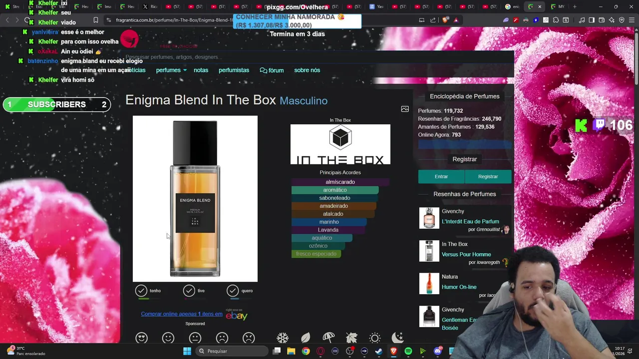
Task: Open the notas menu item
Action: click(201, 70)
